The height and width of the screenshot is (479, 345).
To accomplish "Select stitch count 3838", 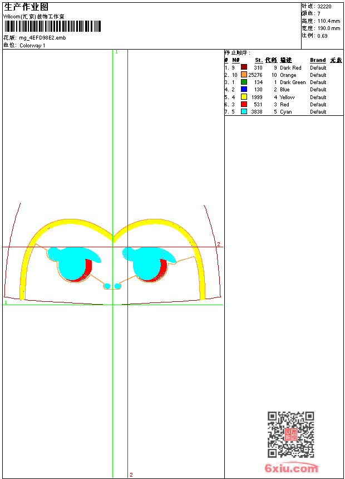I will (257, 112).
